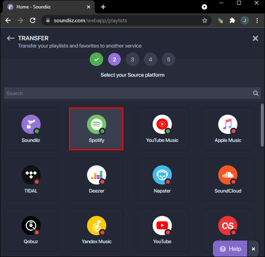
Task: Click the platform Search field
Action: [128, 93]
